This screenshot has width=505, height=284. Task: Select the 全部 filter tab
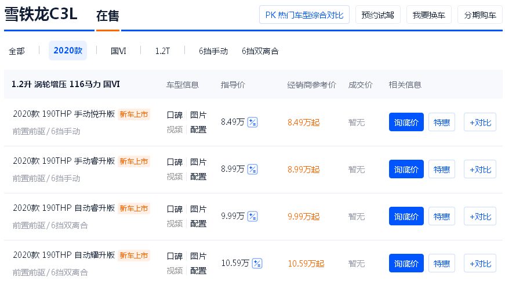click(x=17, y=51)
